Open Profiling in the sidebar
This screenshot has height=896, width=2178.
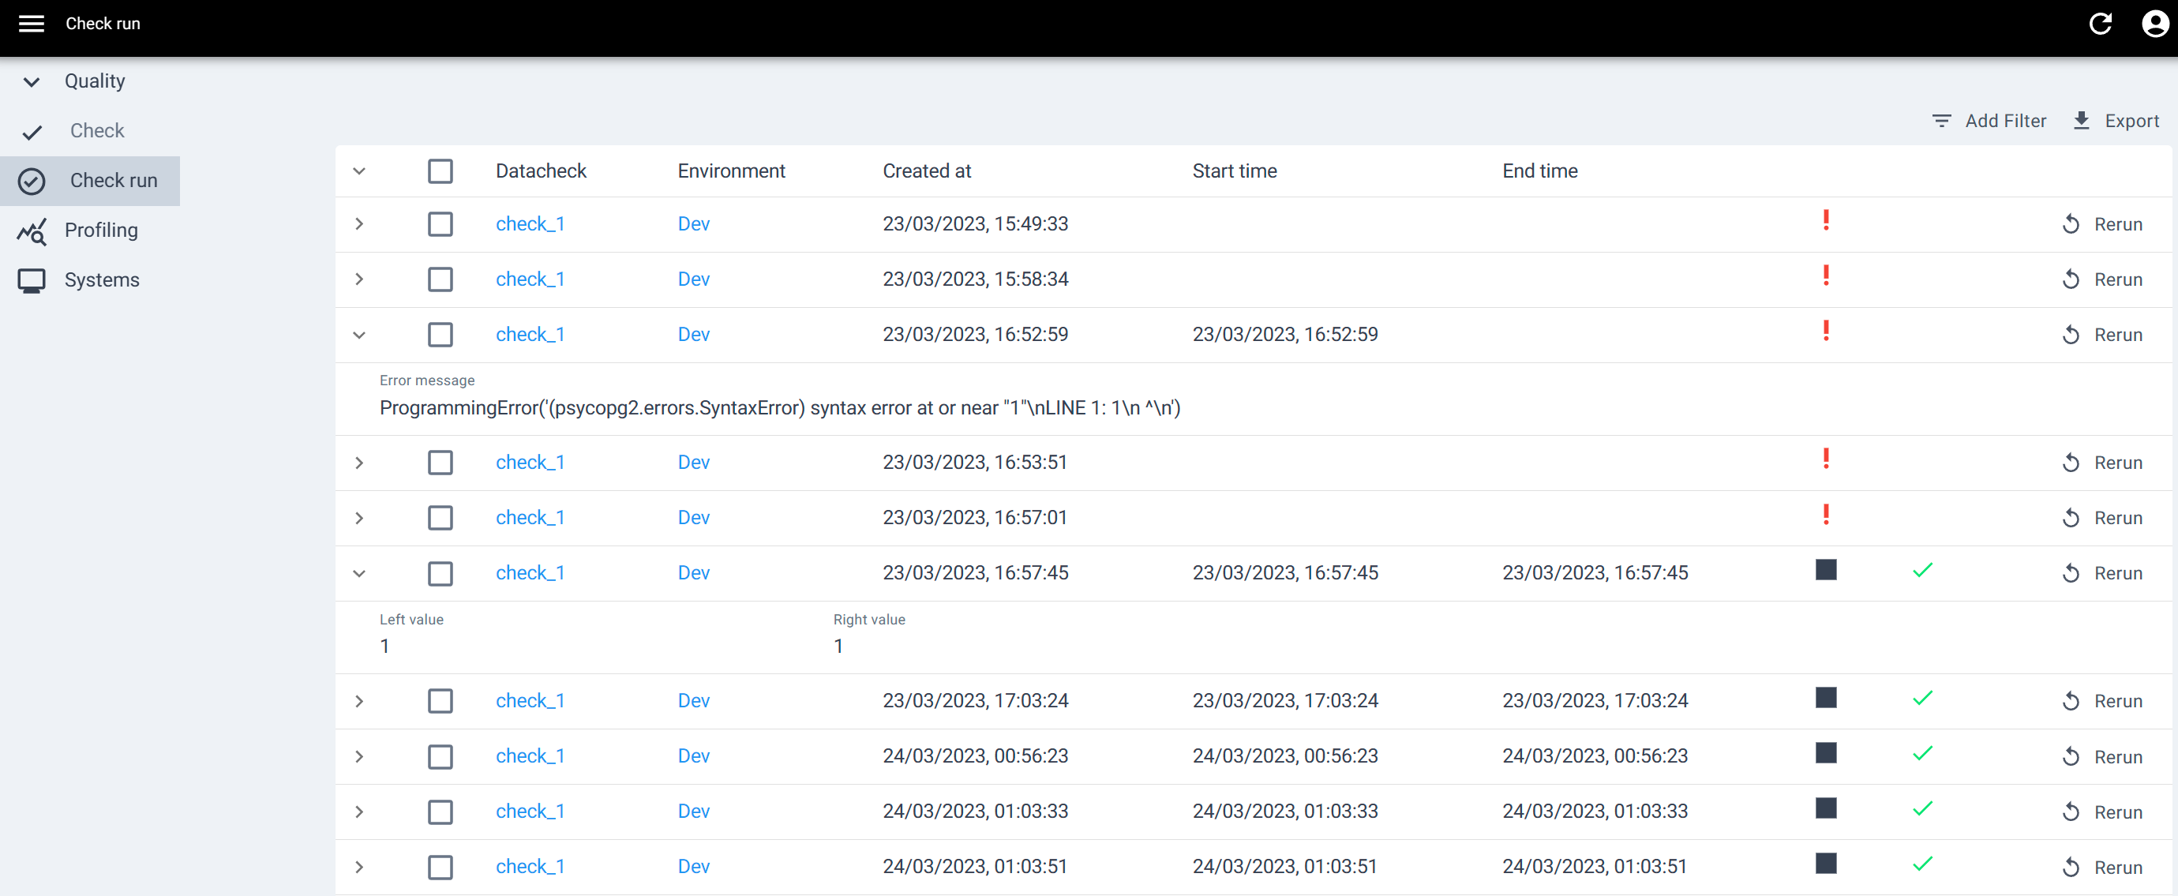coord(100,230)
